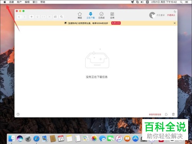The image size is (192, 144).
Task: Open the volume control in menu bar
Action: coord(142,2)
